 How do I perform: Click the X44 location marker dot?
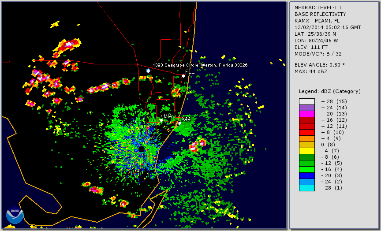tap(179, 123)
